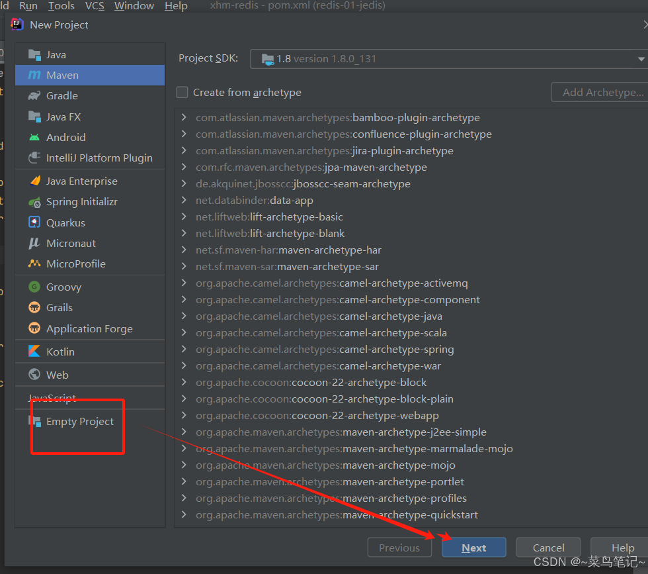Expand camel-archetype-java node

(x=184, y=316)
